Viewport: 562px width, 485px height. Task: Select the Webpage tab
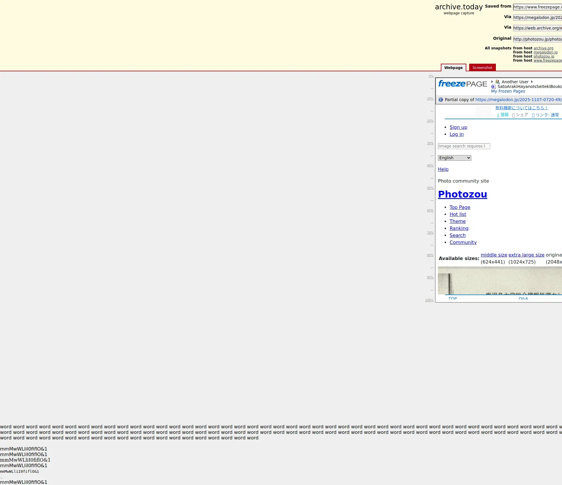coord(453,67)
